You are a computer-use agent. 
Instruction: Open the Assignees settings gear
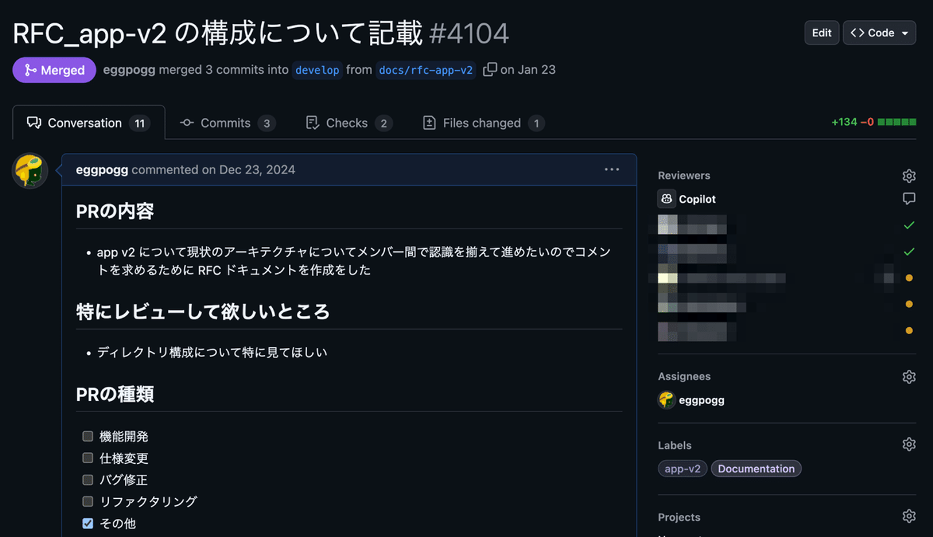[x=909, y=376]
